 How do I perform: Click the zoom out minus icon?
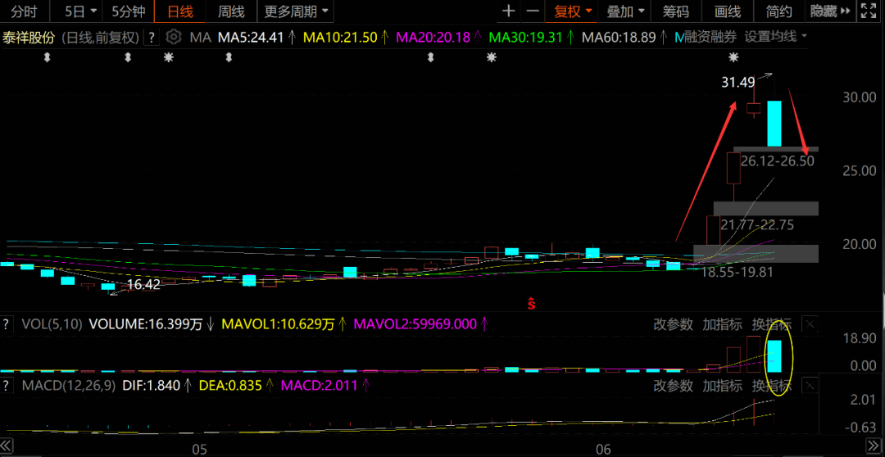(x=533, y=11)
